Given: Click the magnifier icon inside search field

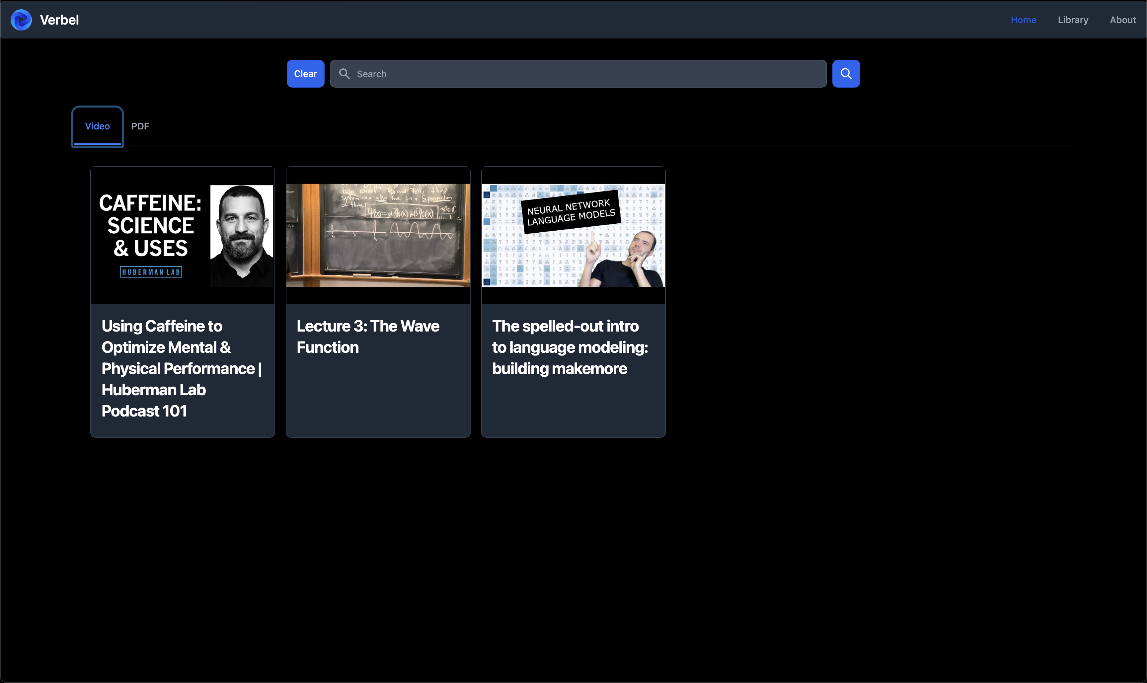Looking at the screenshot, I should 344,74.
